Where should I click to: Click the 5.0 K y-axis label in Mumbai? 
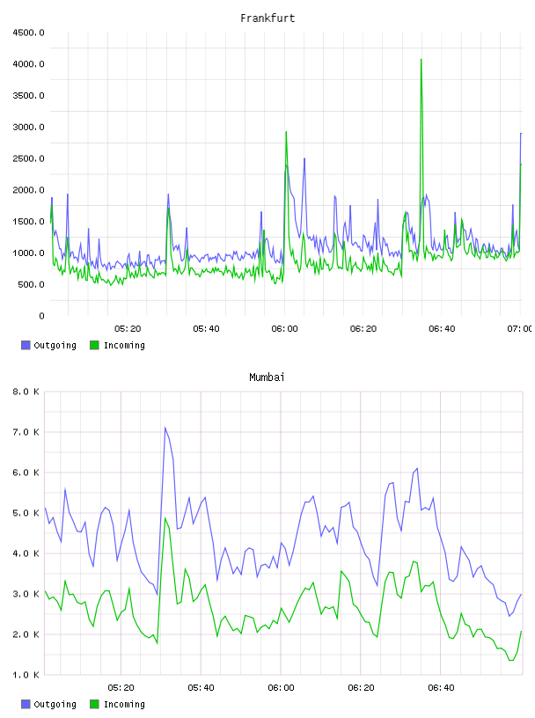pos(26,513)
